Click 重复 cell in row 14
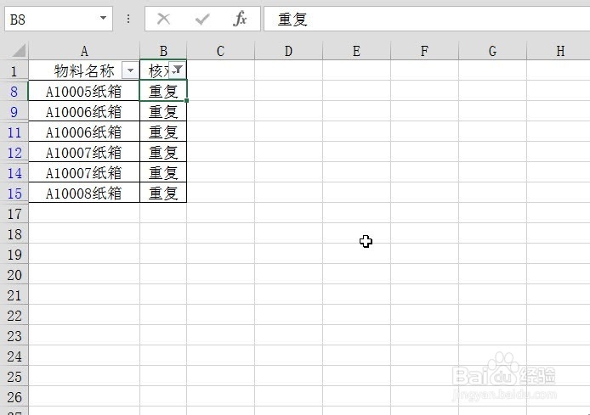Screen dimensions: 590x415 163,173
